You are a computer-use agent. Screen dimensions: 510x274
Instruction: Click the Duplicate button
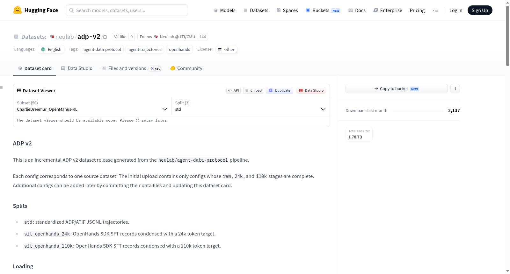pyautogui.click(x=280, y=90)
